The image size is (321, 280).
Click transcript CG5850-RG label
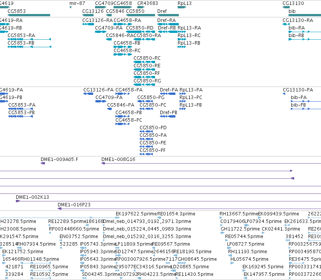click(x=147, y=81)
